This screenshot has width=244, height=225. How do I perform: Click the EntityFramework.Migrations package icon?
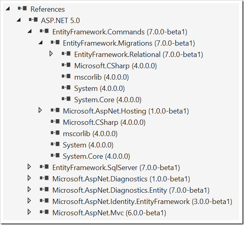point(55,42)
